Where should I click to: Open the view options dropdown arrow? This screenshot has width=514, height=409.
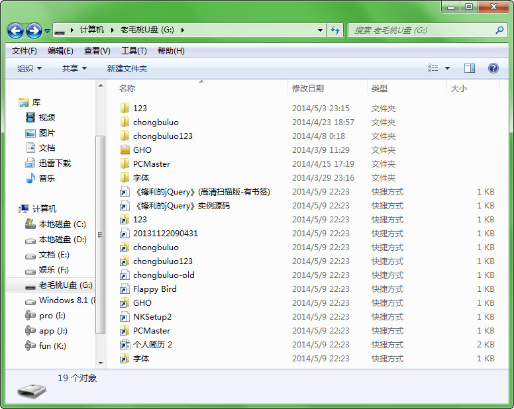[x=447, y=68]
